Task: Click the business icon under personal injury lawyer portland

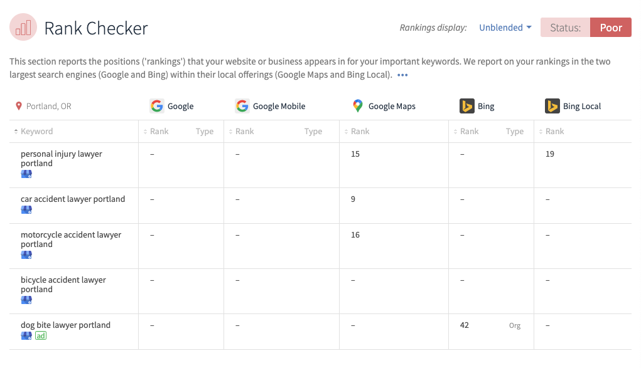Action: coord(26,174)
